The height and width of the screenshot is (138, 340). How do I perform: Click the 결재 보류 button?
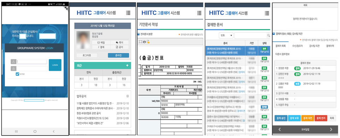pos(294,118)
